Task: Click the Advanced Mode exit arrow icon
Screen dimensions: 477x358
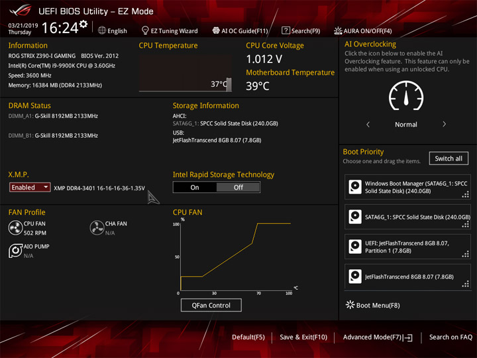Action: 408,337
